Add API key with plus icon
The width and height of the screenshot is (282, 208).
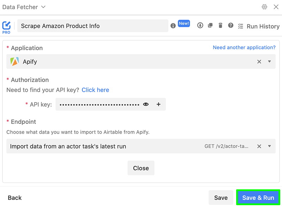click(158, 104)
